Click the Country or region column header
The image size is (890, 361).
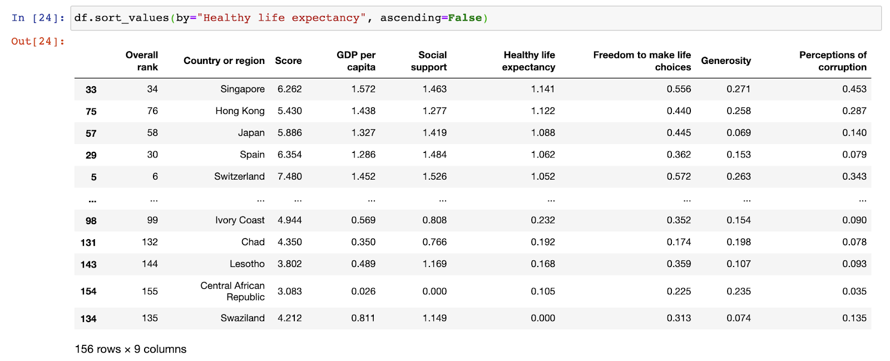click(224, 61)
